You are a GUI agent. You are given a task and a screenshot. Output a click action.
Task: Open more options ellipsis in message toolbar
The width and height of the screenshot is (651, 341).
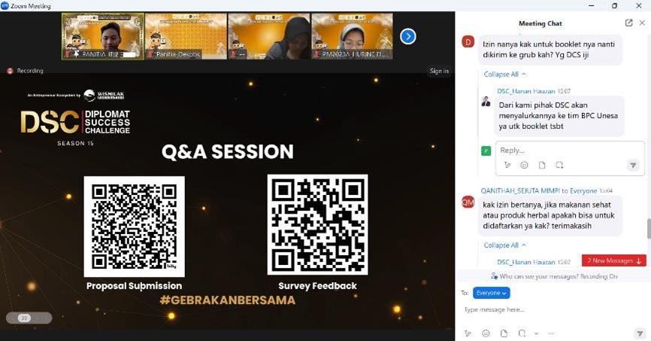click(551, 333)
